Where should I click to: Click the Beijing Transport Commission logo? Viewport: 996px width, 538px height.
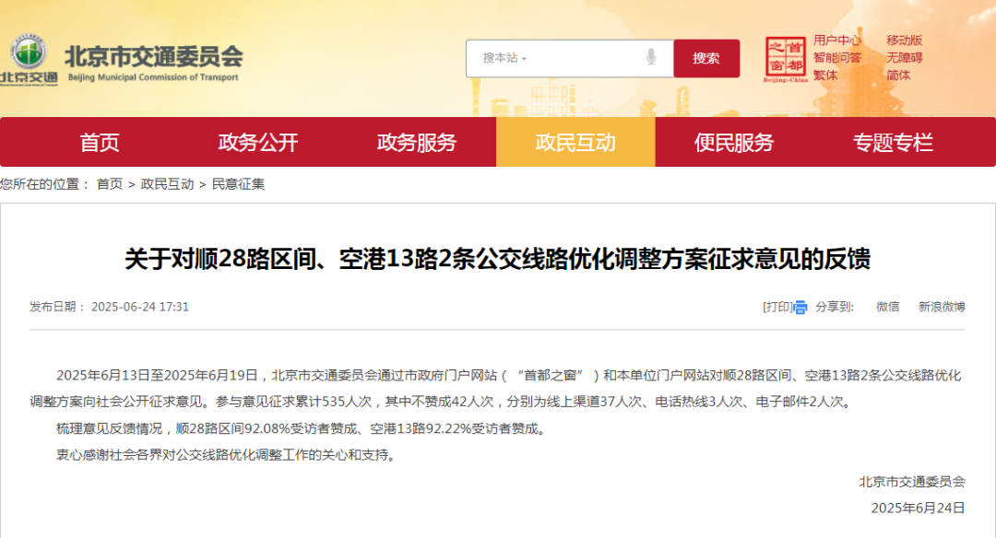(x=29, y=59)
